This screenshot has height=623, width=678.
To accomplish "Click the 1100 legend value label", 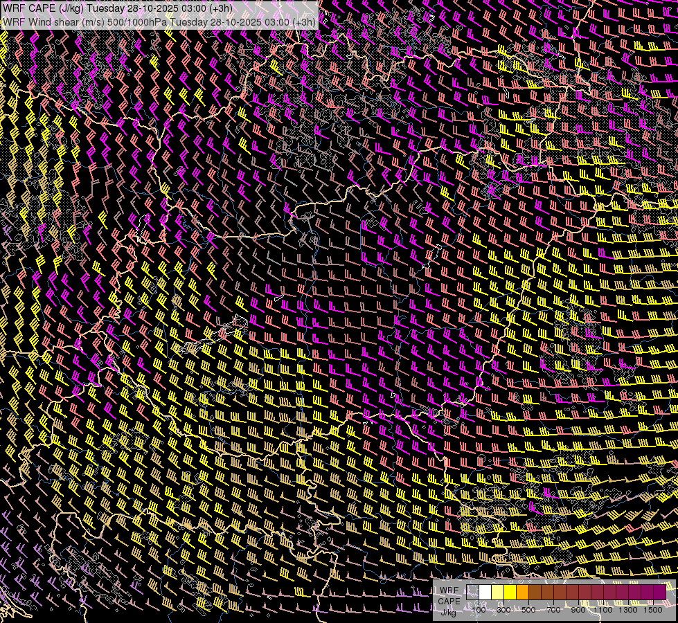I will coord(603,610).
